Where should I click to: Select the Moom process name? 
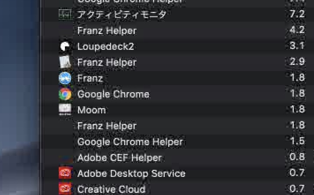[x=92, y=110]
